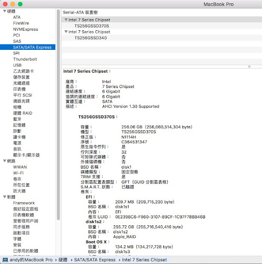This screenshot has width=262, height=264.
Task: Collapse first Intel 7 Series Chipset tree row
Action: (66, 20)
